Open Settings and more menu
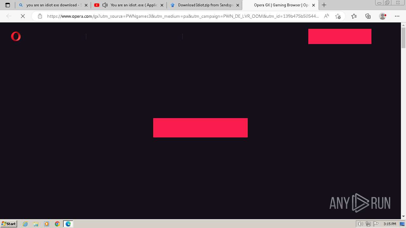 click(397, 16)
